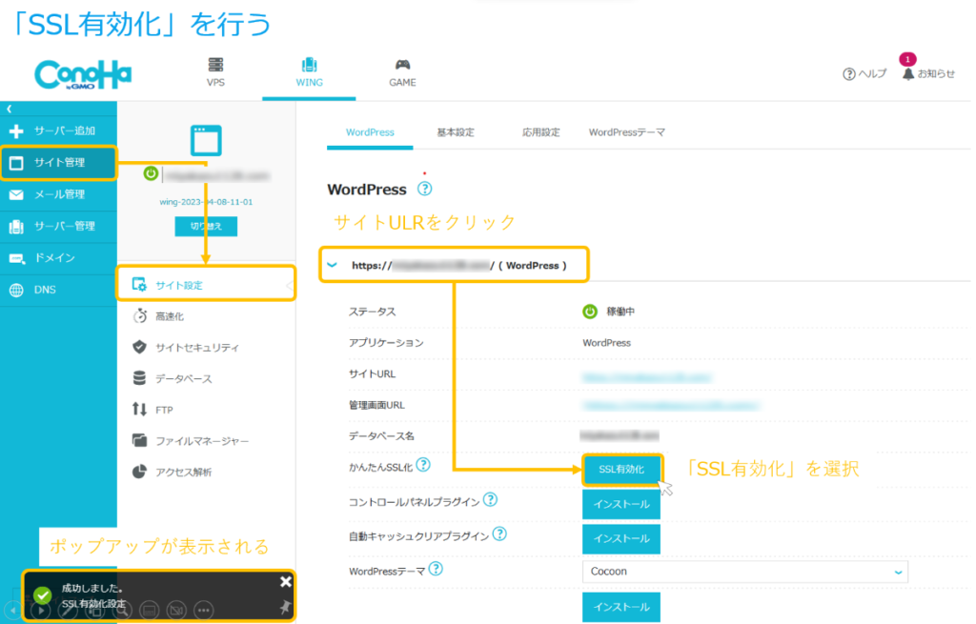Click the help icon next to 自動キャッシュクリアプラグイン

499,533
